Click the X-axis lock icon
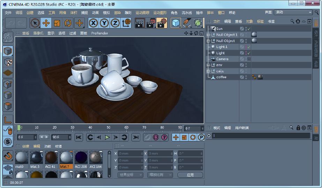The width and height of the screenshot is (322, 188). tap(93, 23)
